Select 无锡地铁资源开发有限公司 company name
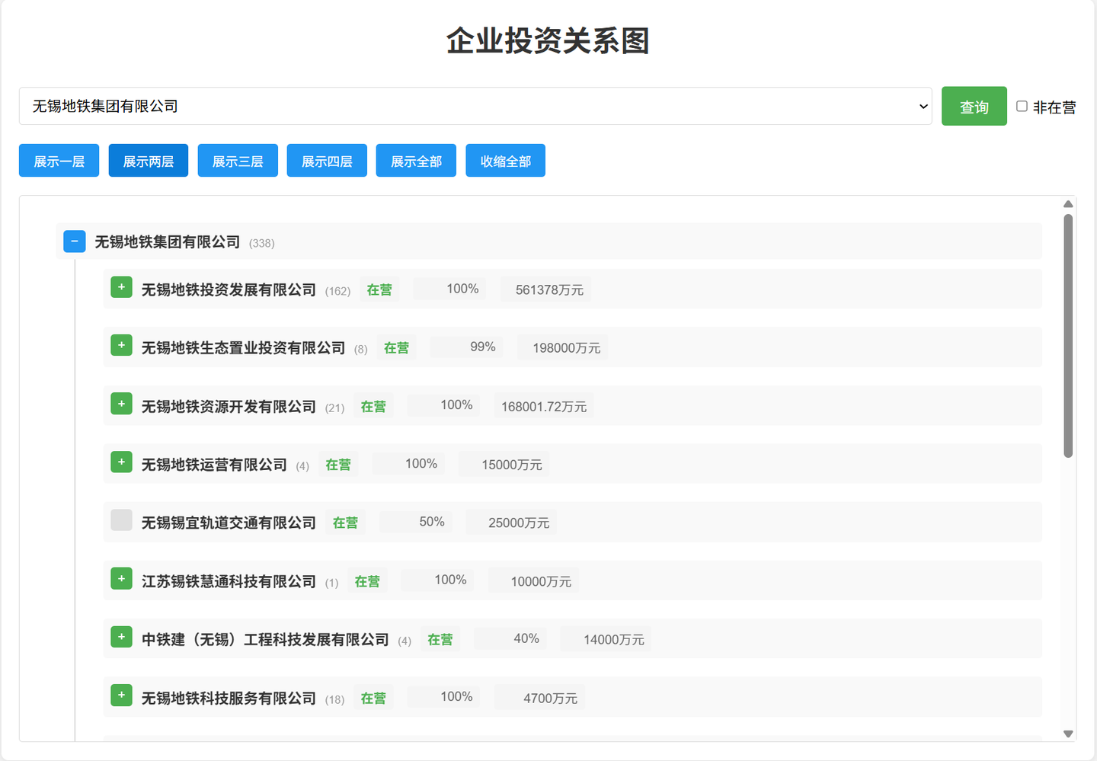This screenshot has width=1097, height=761. pos(229,407)
